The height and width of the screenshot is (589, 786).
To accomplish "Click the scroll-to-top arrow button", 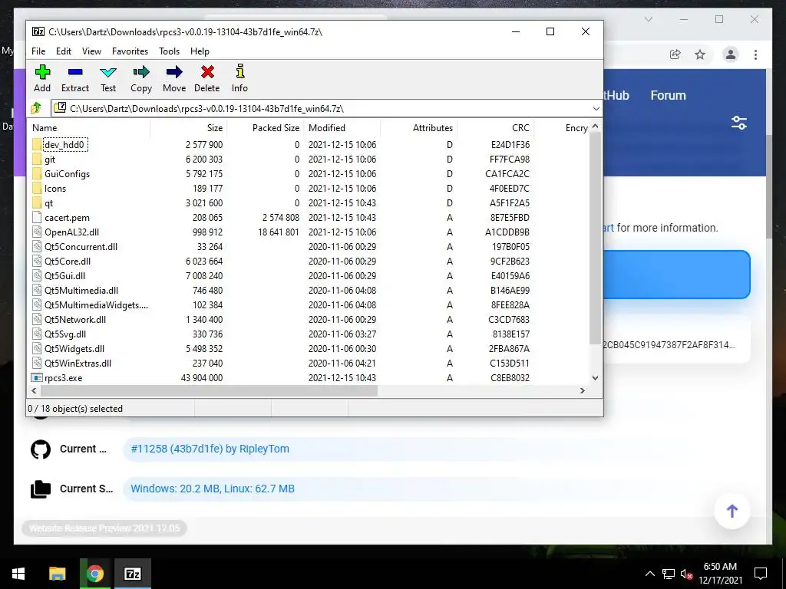I will (x=732, y=511).
